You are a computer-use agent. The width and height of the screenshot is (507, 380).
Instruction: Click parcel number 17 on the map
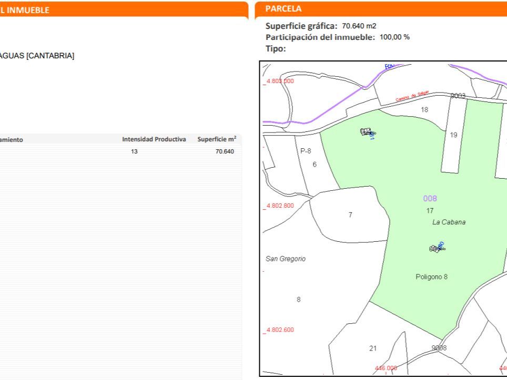click(x=430, y=210)
